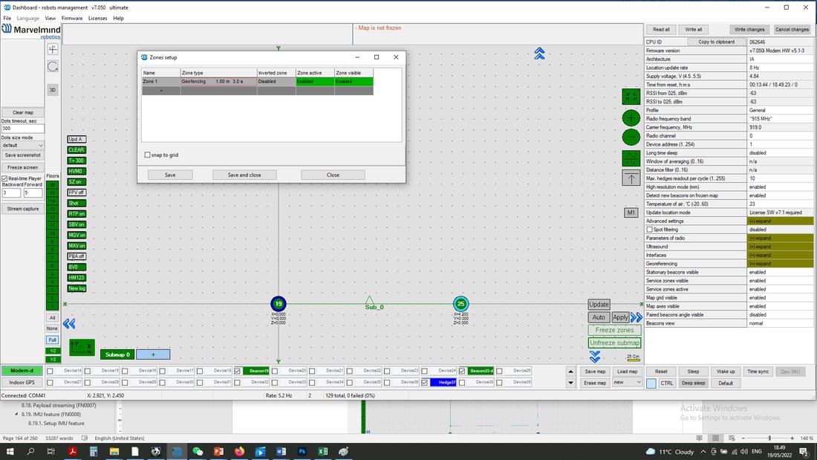Click the XY axes orientation icon
Viewport: 817px width, 460px height.
tap(82, 347)
